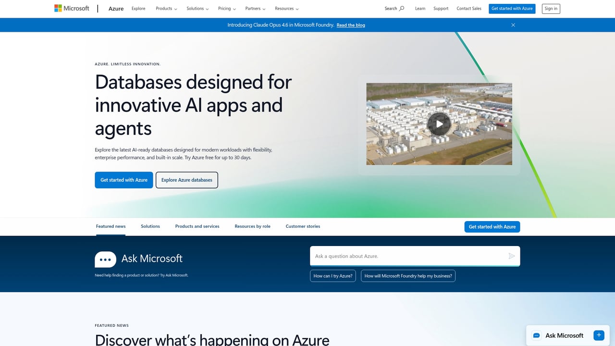Select the Products and services tab
Screen dimensions: 615x346
pyautogui.click(x=197, y=226)
